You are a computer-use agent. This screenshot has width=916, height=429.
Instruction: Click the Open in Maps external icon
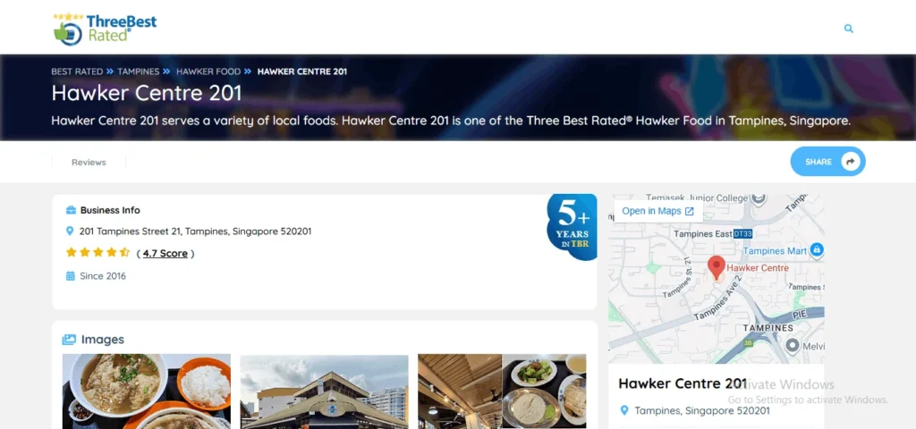click(x=690, y=211)
